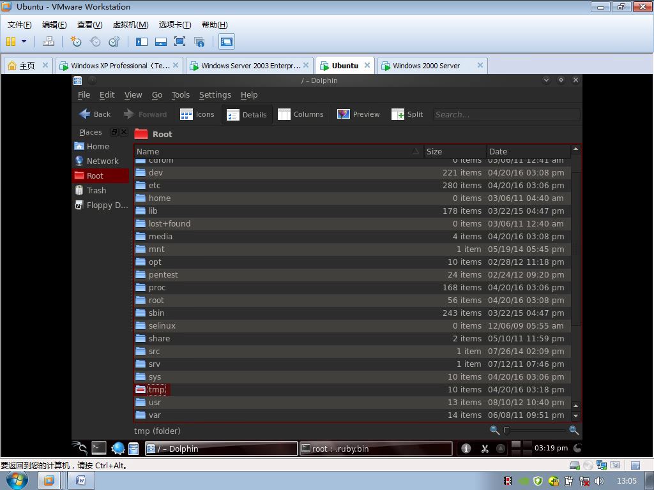Sort by Name column header
This screenshot has height=490, width=654.
[x=278, y=152]
